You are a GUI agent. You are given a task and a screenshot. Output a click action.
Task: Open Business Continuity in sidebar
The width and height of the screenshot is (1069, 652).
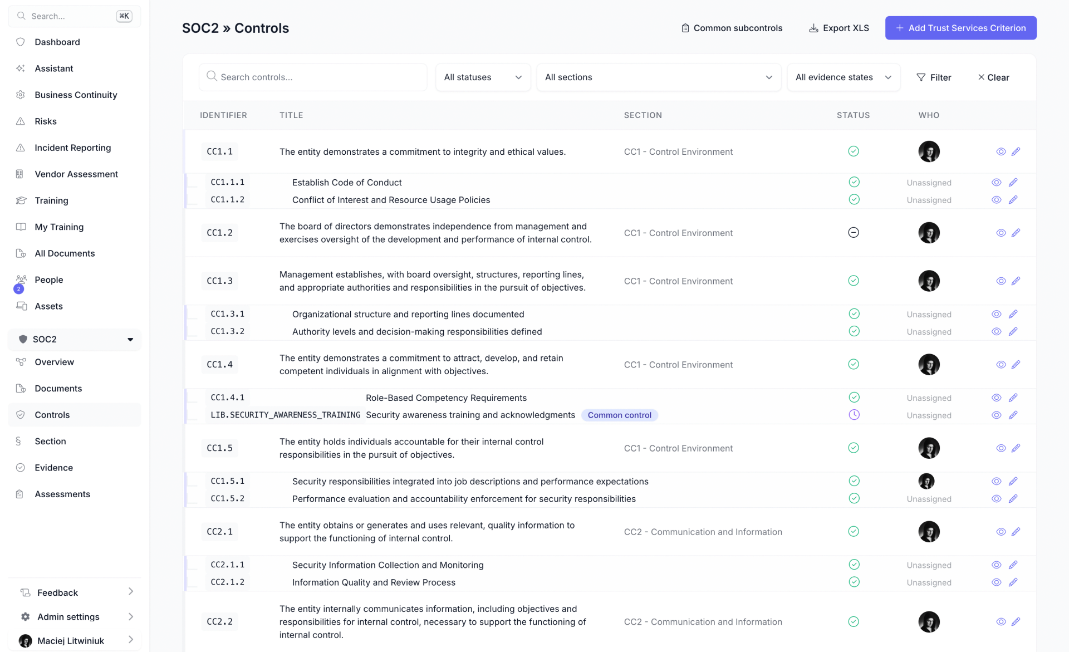coord(75,95)
